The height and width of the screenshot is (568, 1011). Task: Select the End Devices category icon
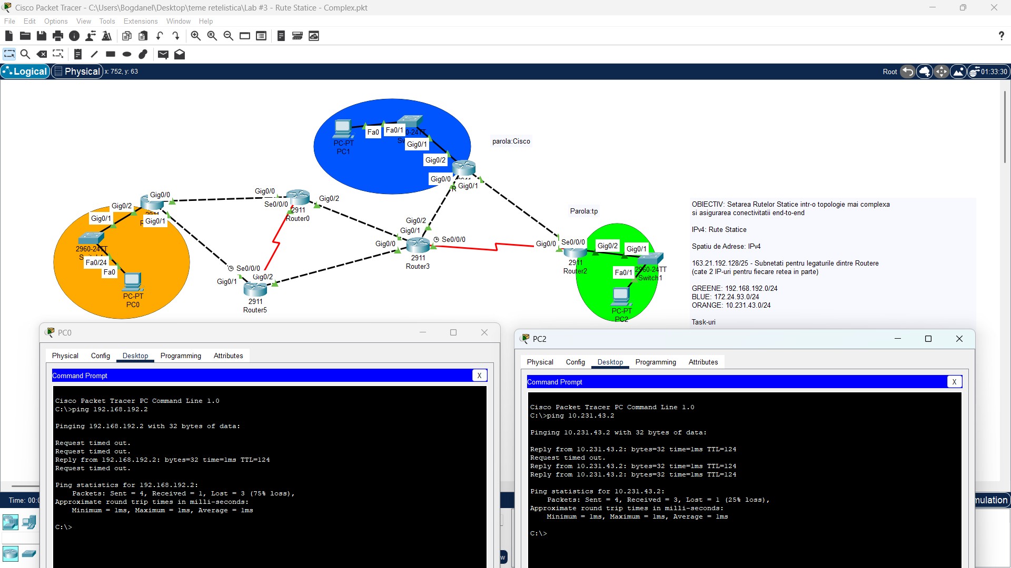[29, 522]
